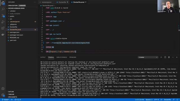Image resolution: width=180 pixels, height=101 pixels.
Task: Expand the TIMELINE section
Action: (x=11, y=94)
